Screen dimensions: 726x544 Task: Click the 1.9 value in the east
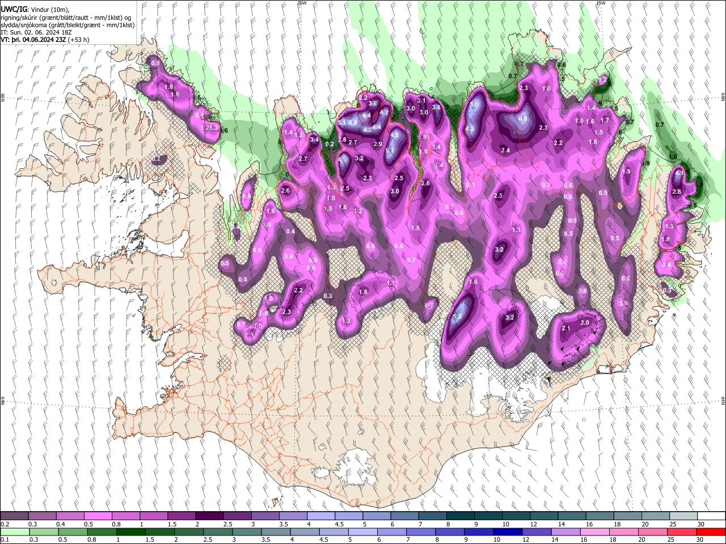tap(627, 172)
